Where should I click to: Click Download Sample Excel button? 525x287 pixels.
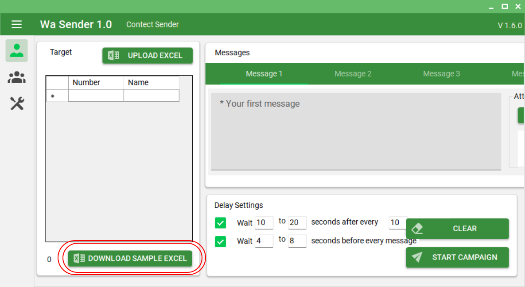(x=130, y=259)
